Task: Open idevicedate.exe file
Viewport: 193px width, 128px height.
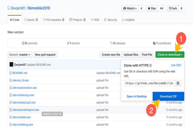Action: (x=22, y=117)
